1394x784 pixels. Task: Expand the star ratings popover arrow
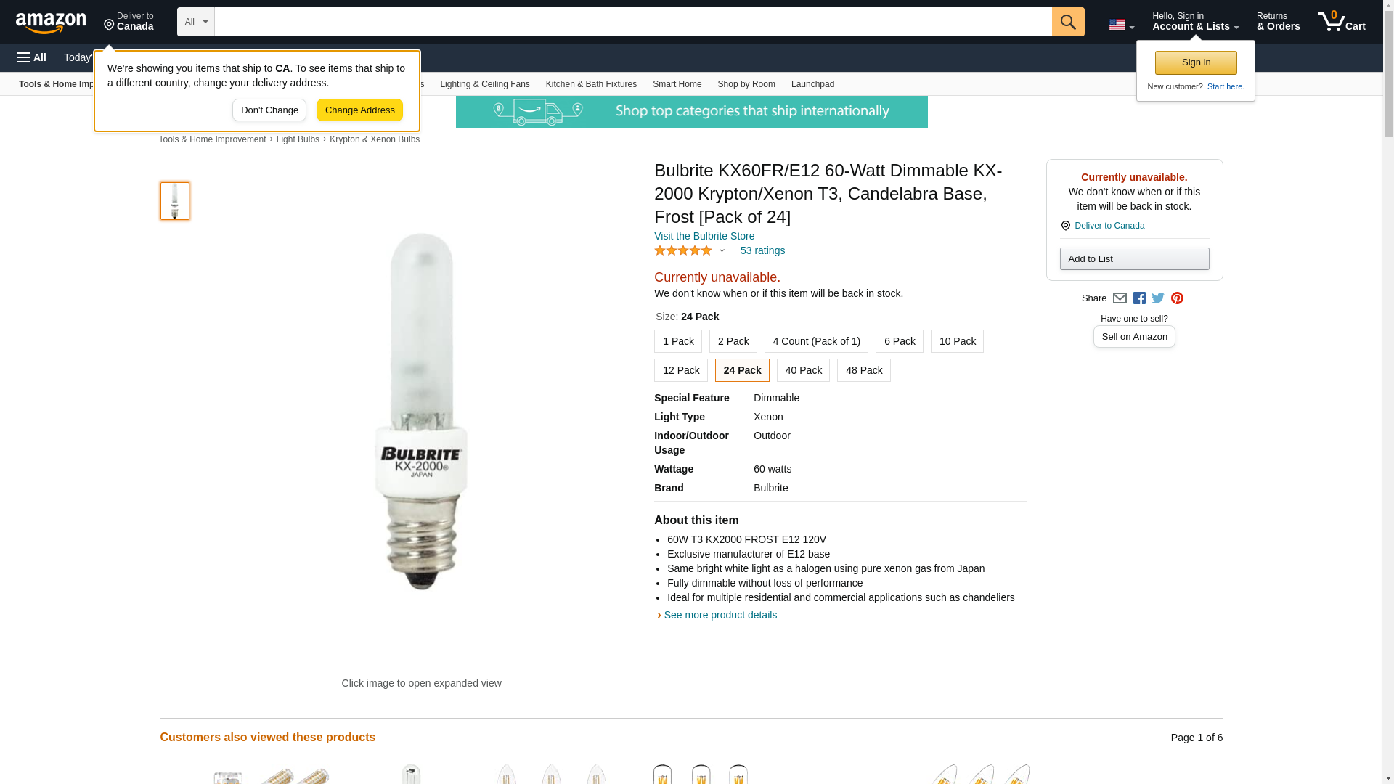coord(722,250)
